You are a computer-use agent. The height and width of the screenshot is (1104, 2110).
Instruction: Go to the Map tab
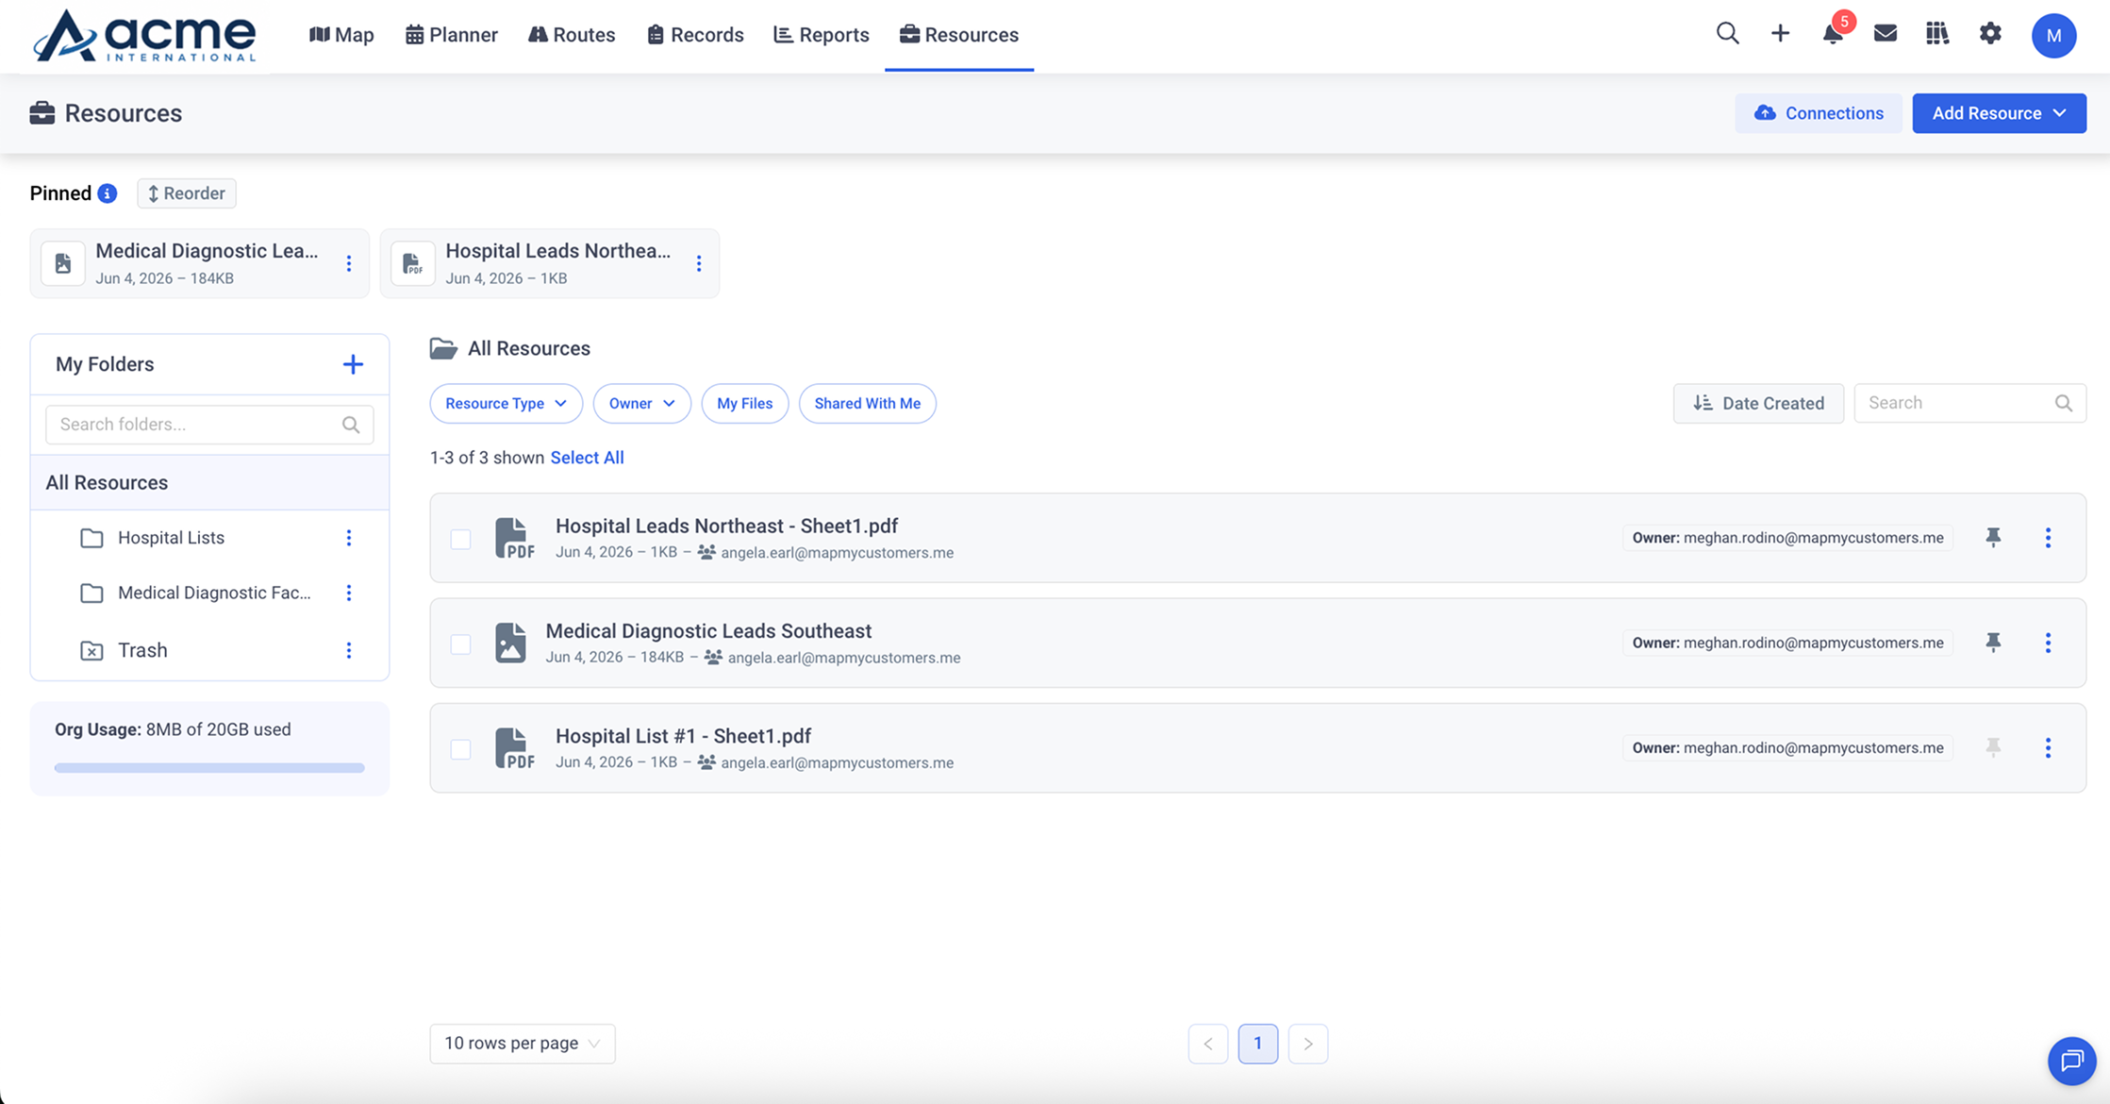point(341,35)
